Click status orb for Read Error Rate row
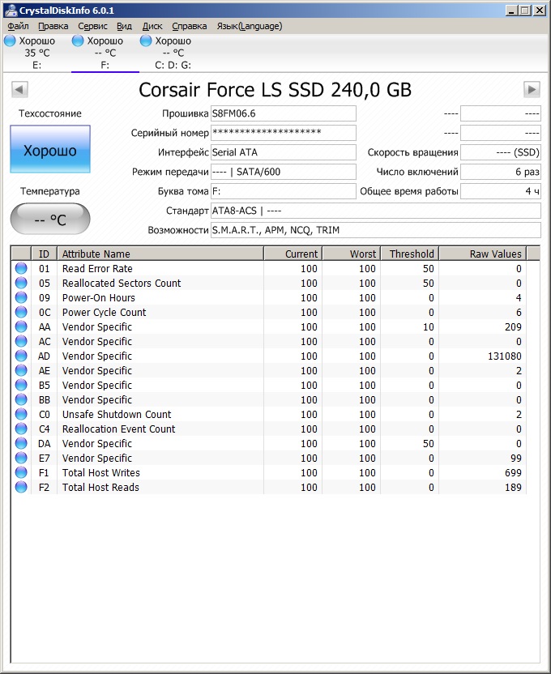The image size is (551, 674). coord(21,269)
